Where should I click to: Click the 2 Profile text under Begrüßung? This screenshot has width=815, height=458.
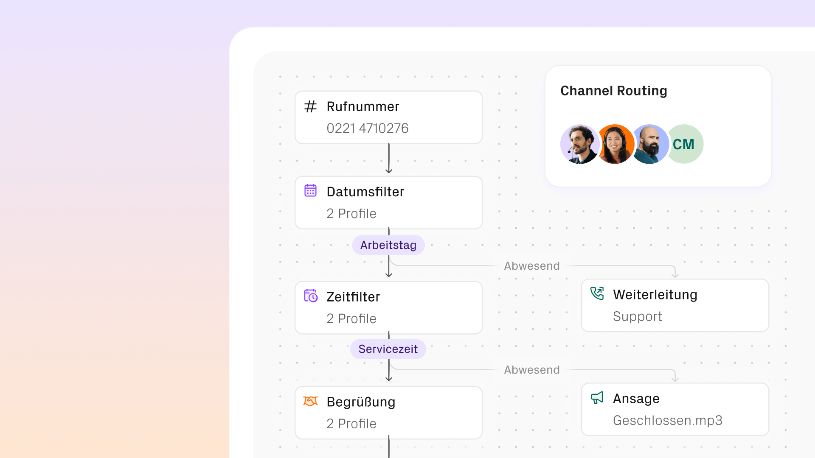(x=351, y=424)
